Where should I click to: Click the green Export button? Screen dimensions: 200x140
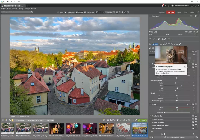(x=142, y=120)
